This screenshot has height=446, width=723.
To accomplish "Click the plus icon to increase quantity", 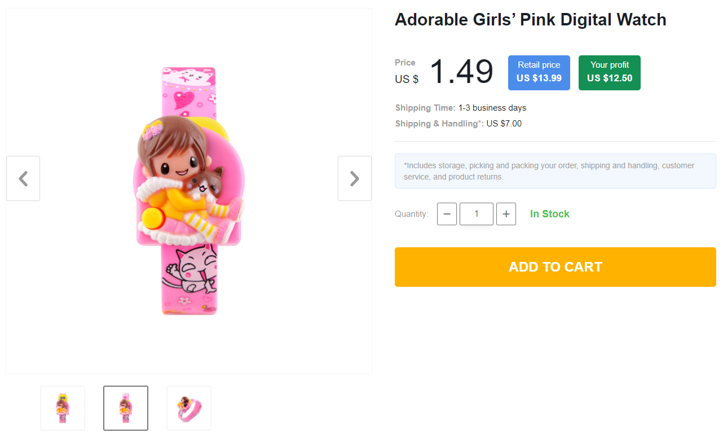I will point(506,214).
